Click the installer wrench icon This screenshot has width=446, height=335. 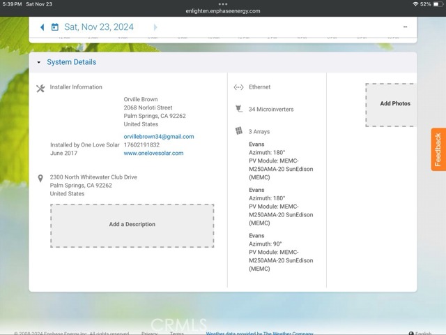point(40,88)
